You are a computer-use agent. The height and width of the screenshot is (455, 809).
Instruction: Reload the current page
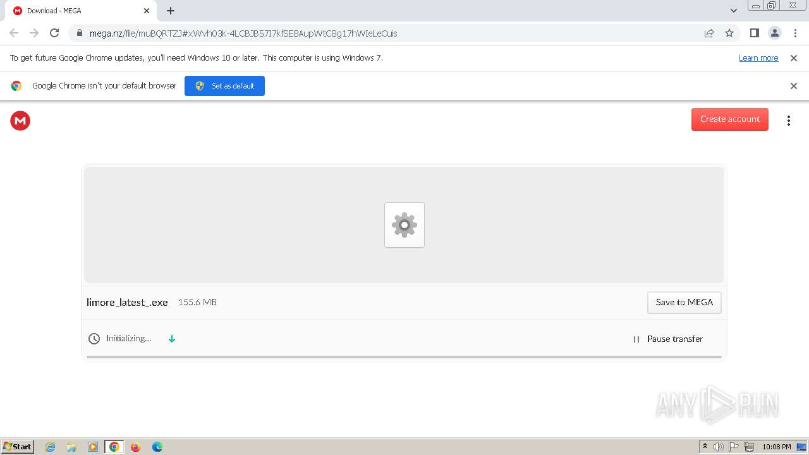coord(54,33)
